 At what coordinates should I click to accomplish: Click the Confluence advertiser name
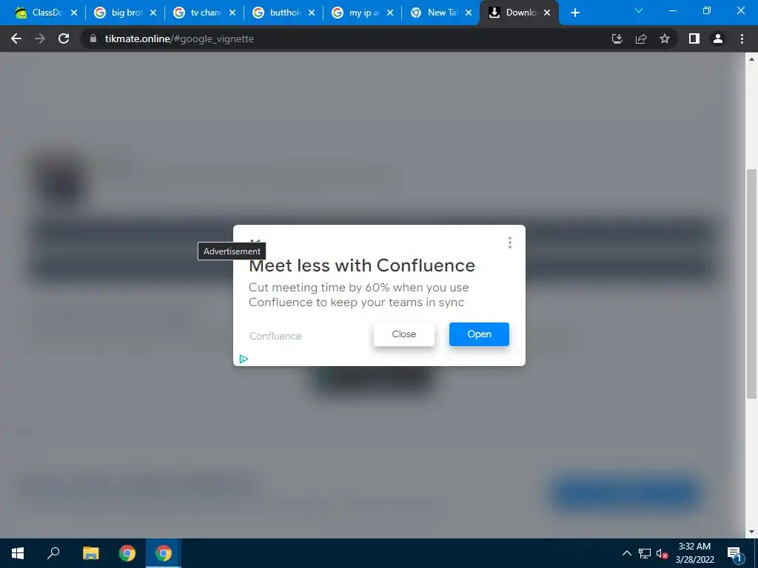(275, 337)
